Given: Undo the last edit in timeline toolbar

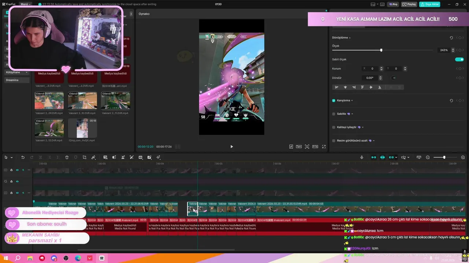Looking at the screenshot, I should pos(23,157).
